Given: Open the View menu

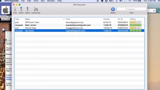Looking at the screenshot, I should (x=36, y=1).
